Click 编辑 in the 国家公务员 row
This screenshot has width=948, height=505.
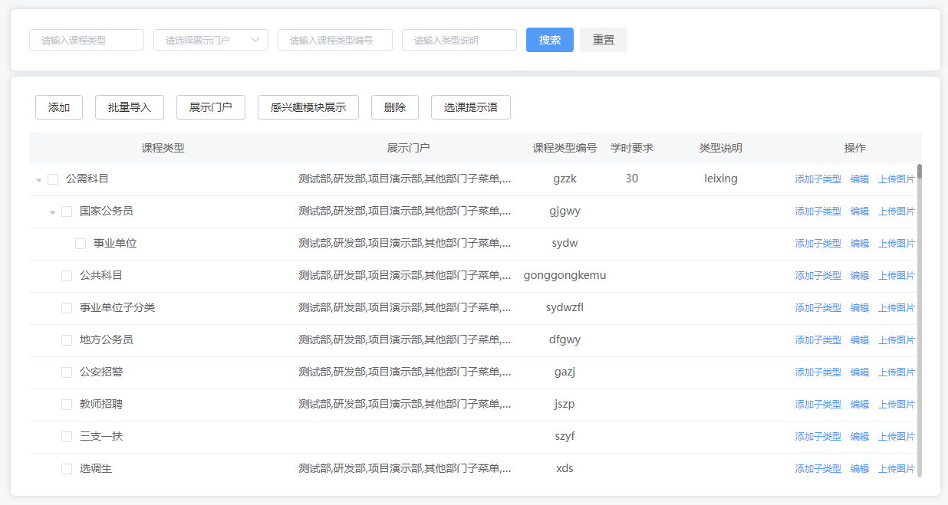point(860,212)
